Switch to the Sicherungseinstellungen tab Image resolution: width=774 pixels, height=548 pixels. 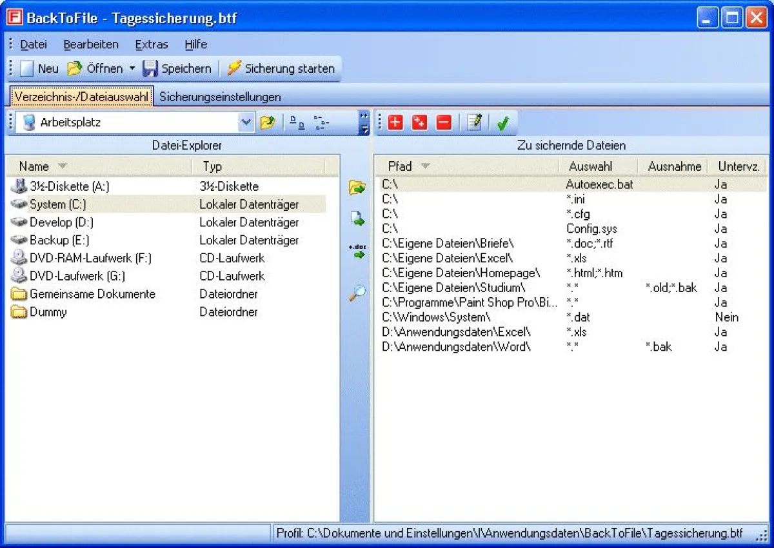click(x=220, y=96)
